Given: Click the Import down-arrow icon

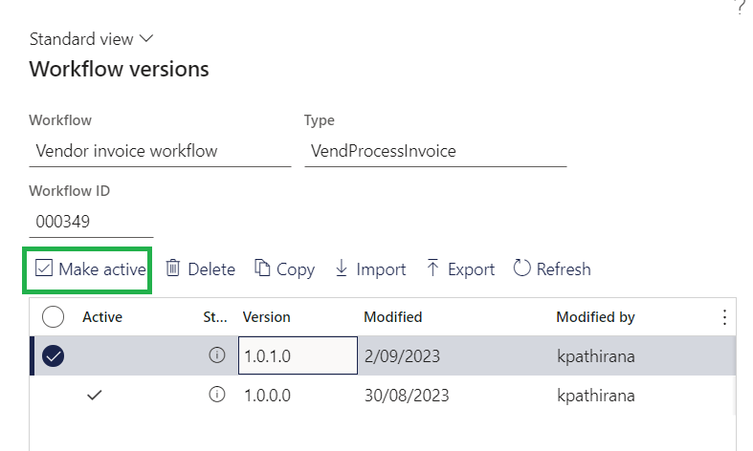Looking at the screenshot, I should [342, 268].
